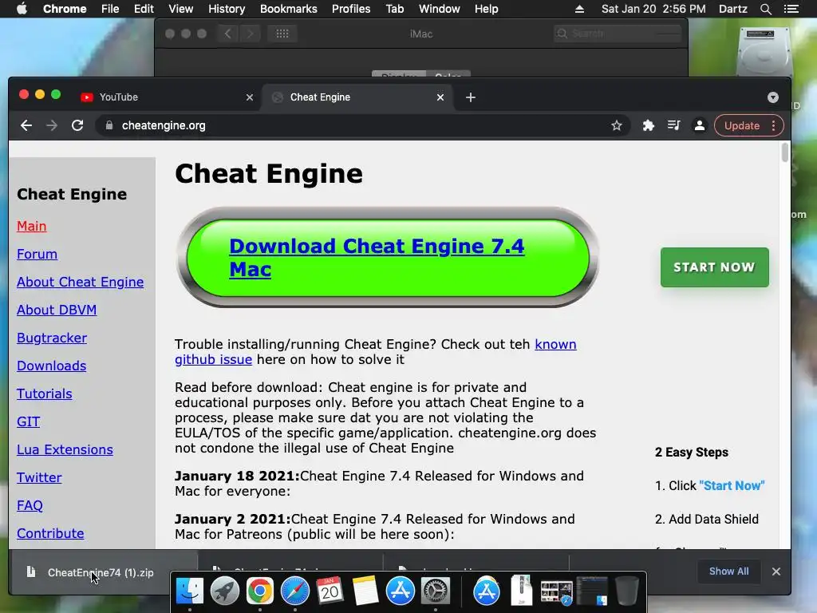The width and height of the screenshot is (817, 613).
Task: Open the Chrome extensions puzzle icon
Action: [648, 125]
